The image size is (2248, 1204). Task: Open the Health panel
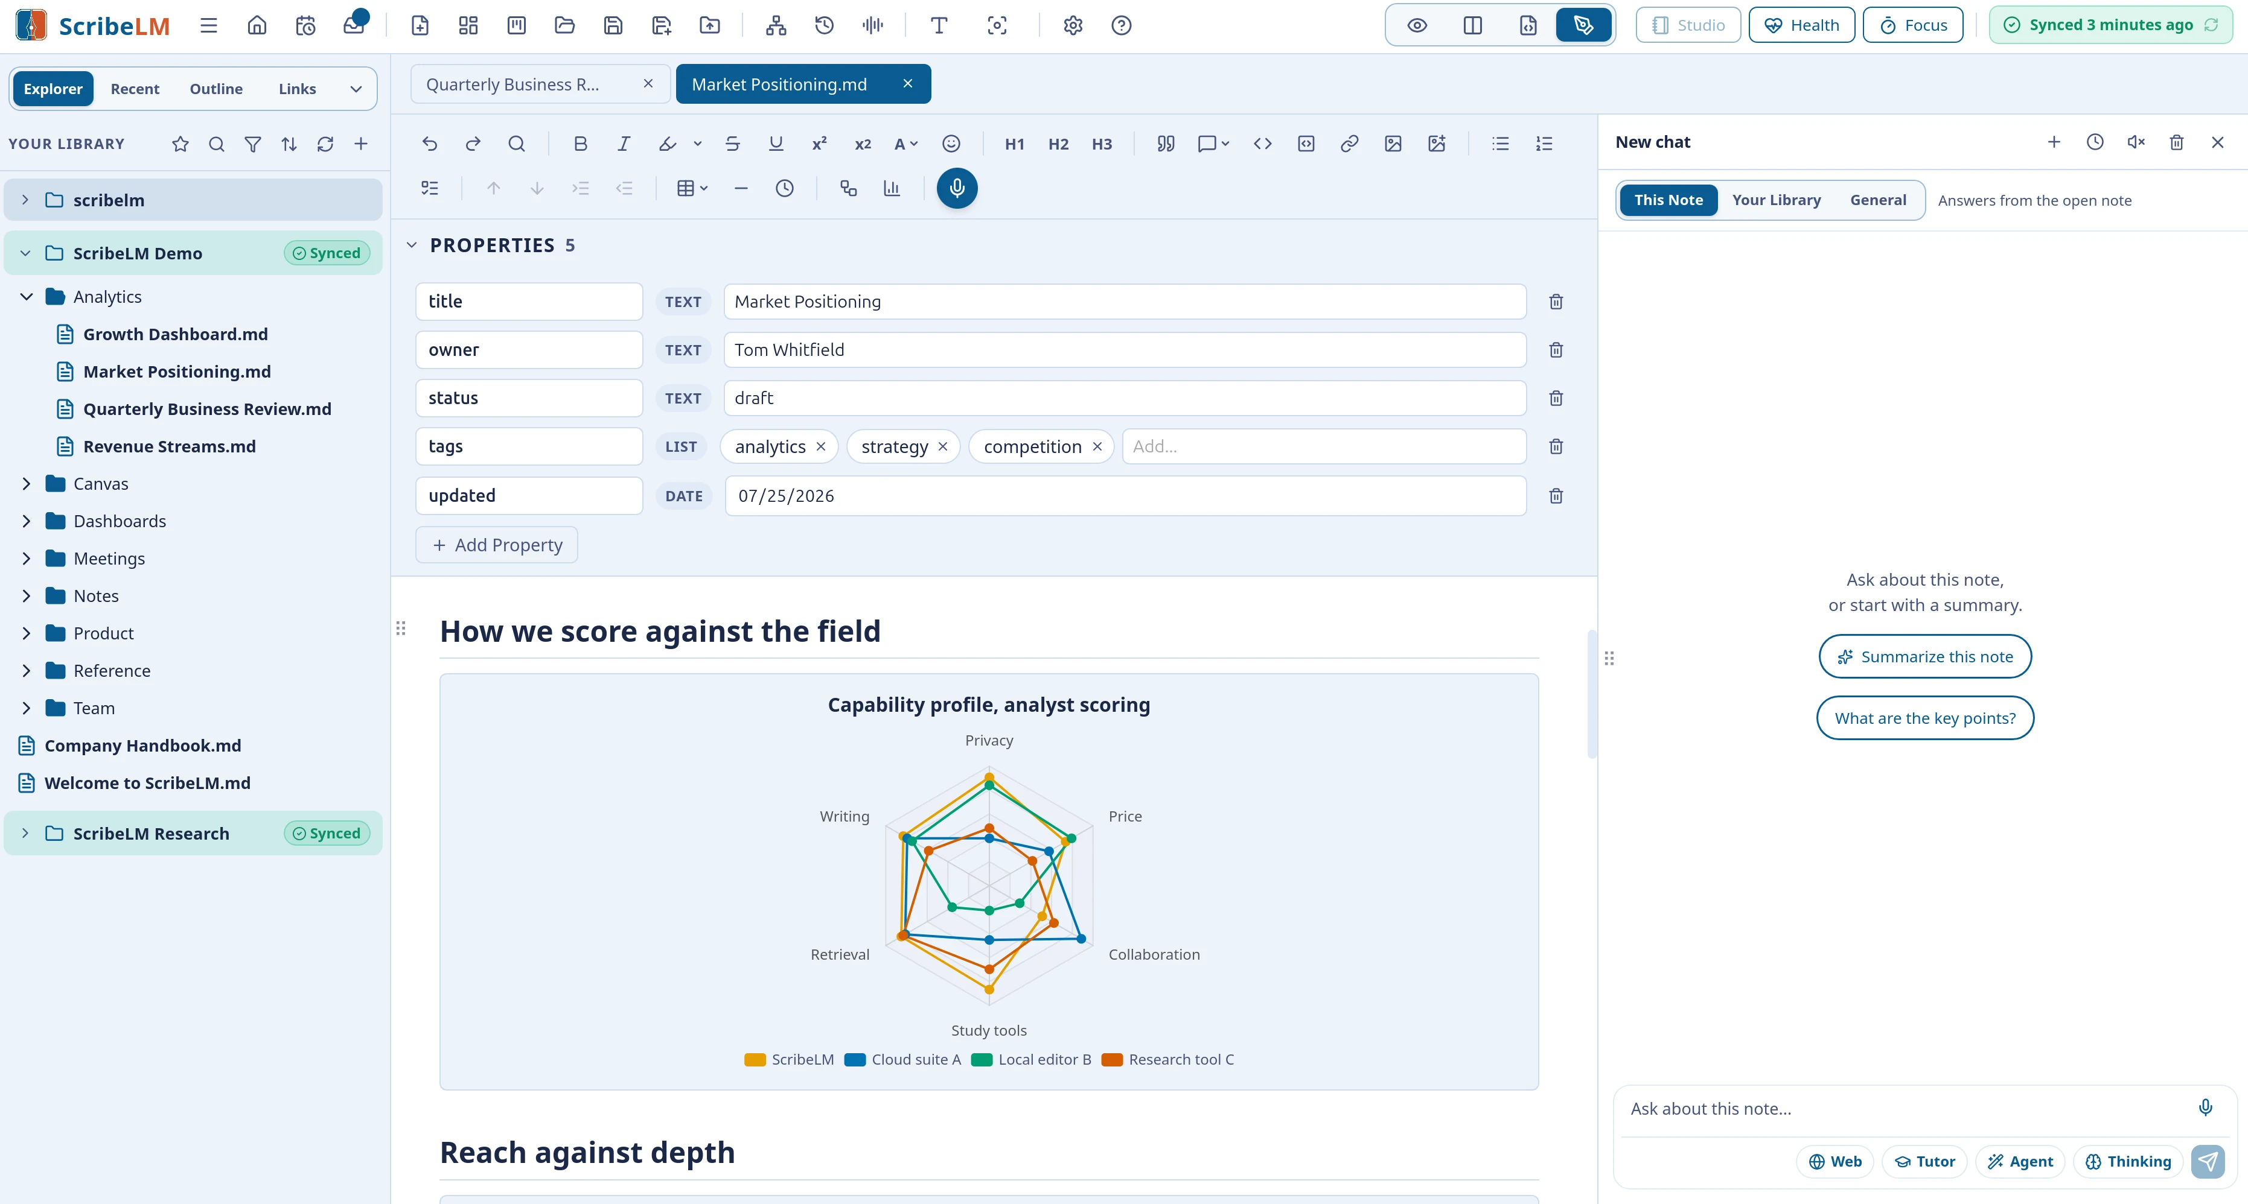1802,25
